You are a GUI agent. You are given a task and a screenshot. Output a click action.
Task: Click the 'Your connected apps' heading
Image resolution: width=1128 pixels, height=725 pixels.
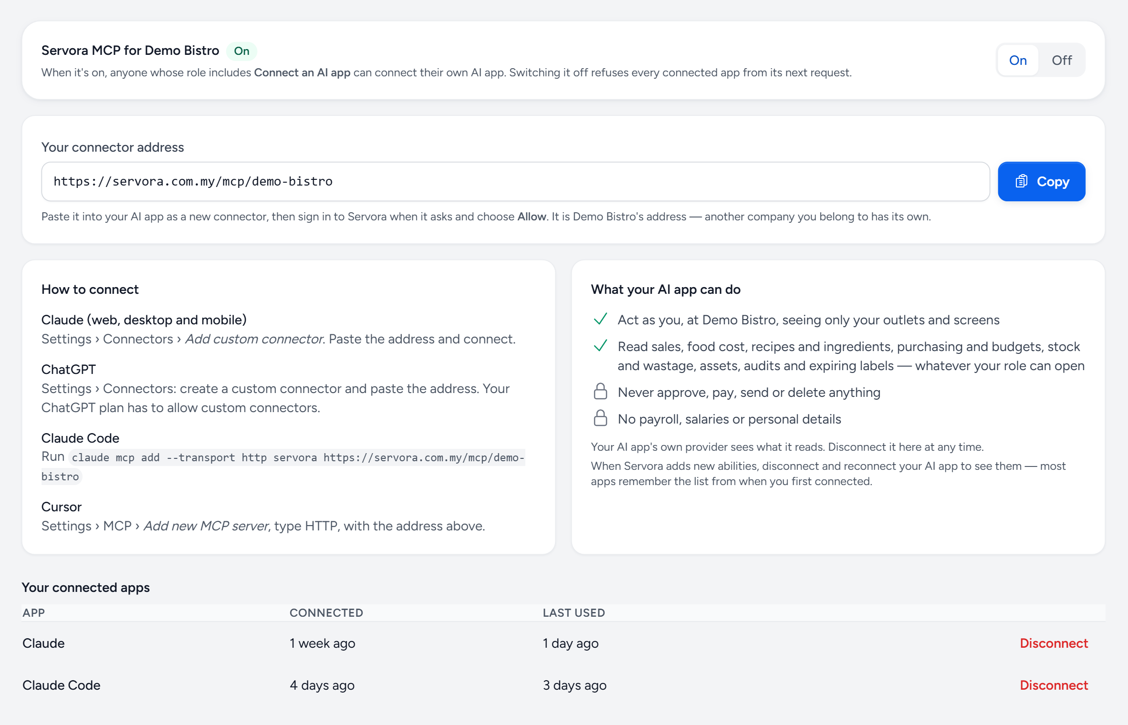pyautogui.click(x=86, y=587)
